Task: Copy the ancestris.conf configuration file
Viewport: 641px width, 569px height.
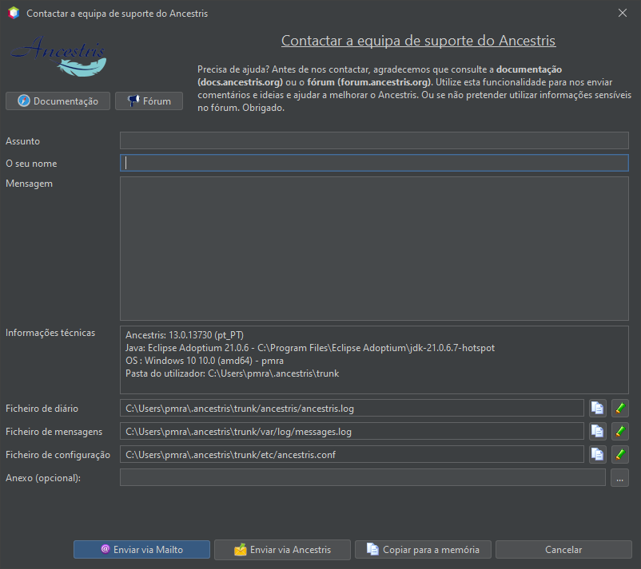Action: pos(597,454)
